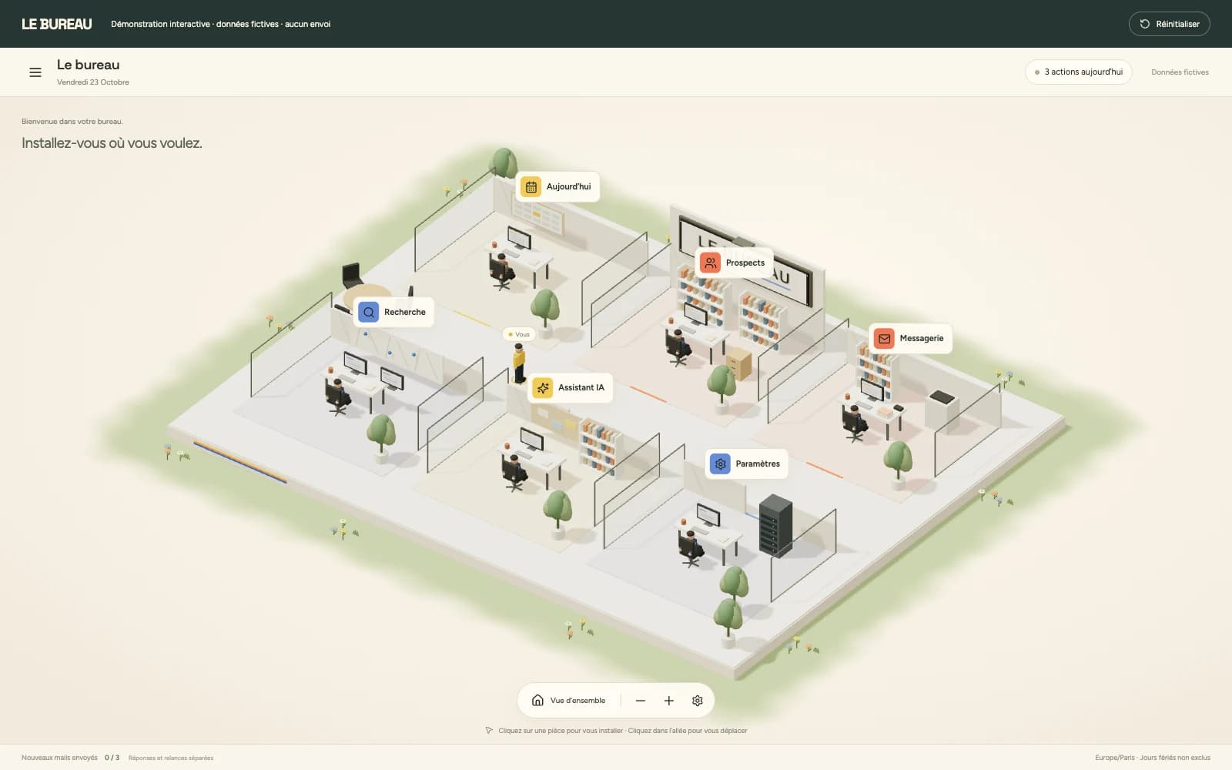Open the Recherche room label
Screen dimensions: 1232x770
point(393,312)
